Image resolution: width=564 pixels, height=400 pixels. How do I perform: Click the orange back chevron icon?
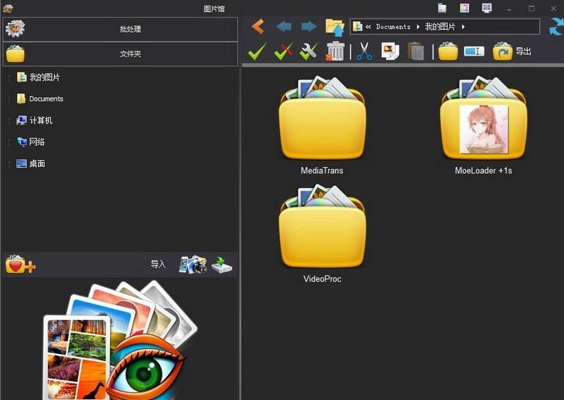point(258,27)
